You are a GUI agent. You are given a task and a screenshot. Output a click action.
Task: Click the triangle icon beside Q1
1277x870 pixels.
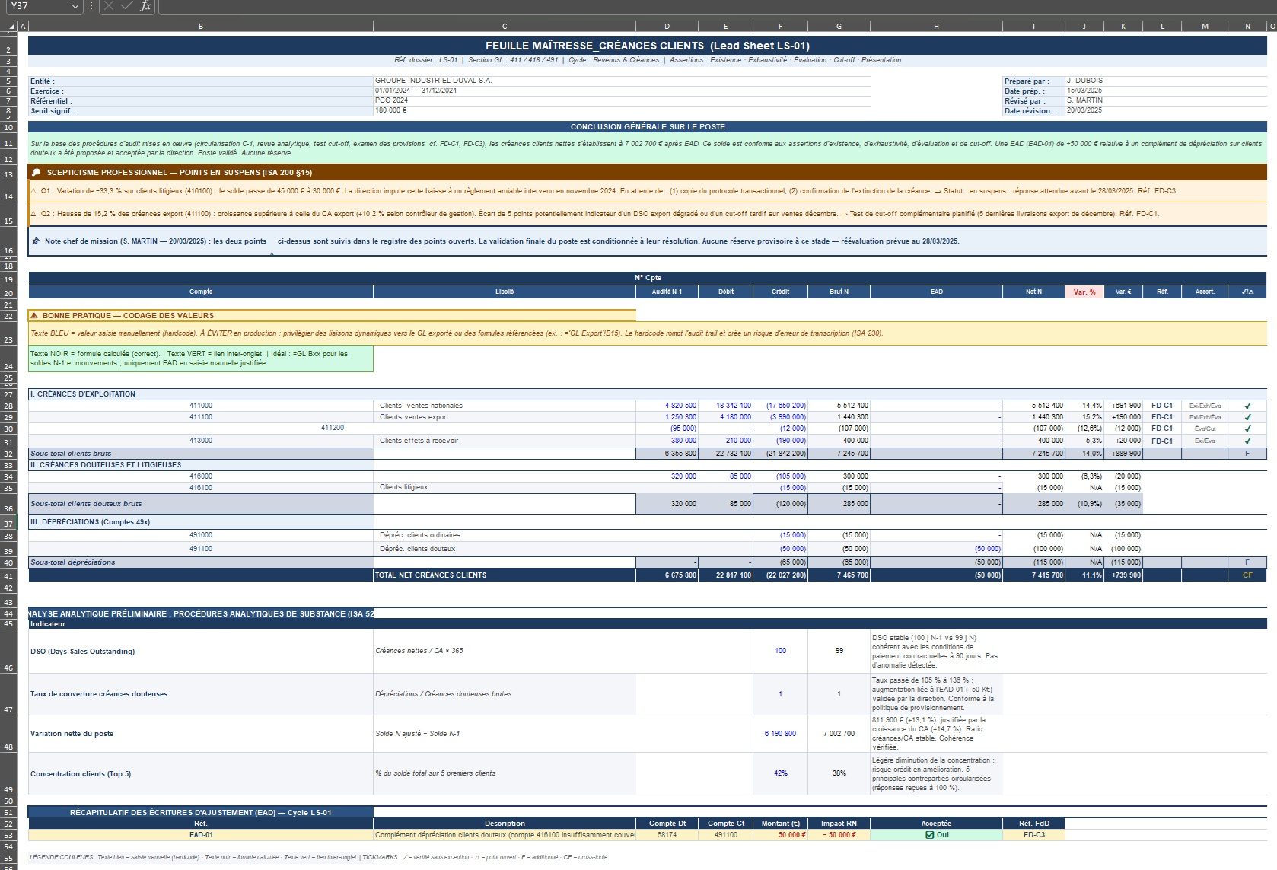click(x=33, y=191)
